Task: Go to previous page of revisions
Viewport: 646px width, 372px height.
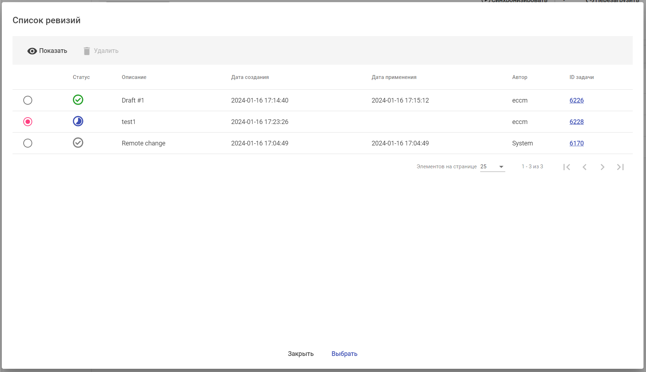Action: click(584, 167)
